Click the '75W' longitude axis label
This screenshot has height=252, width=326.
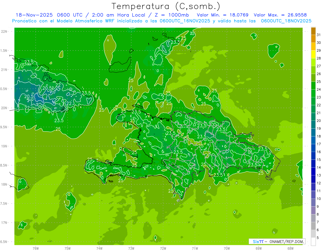68,248
